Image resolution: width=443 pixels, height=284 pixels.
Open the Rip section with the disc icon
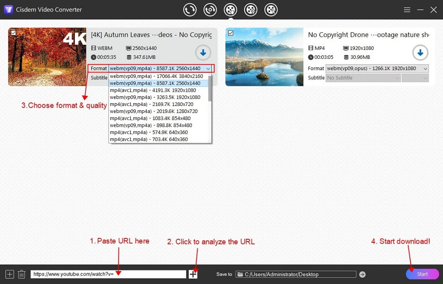pos(210,9)
